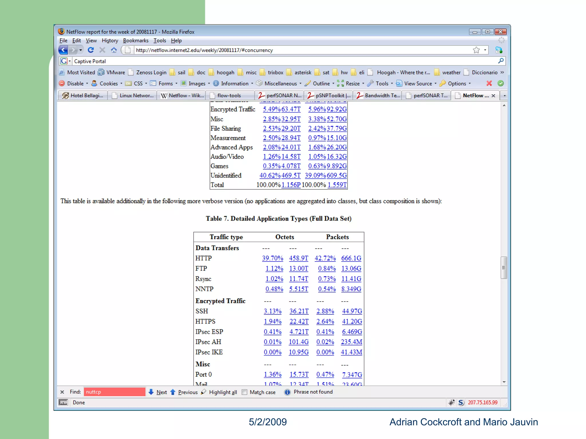Click the vertical scrollbar thumb
The height and width of the screenshot is (439, 586).
click(x=504, y=268)
